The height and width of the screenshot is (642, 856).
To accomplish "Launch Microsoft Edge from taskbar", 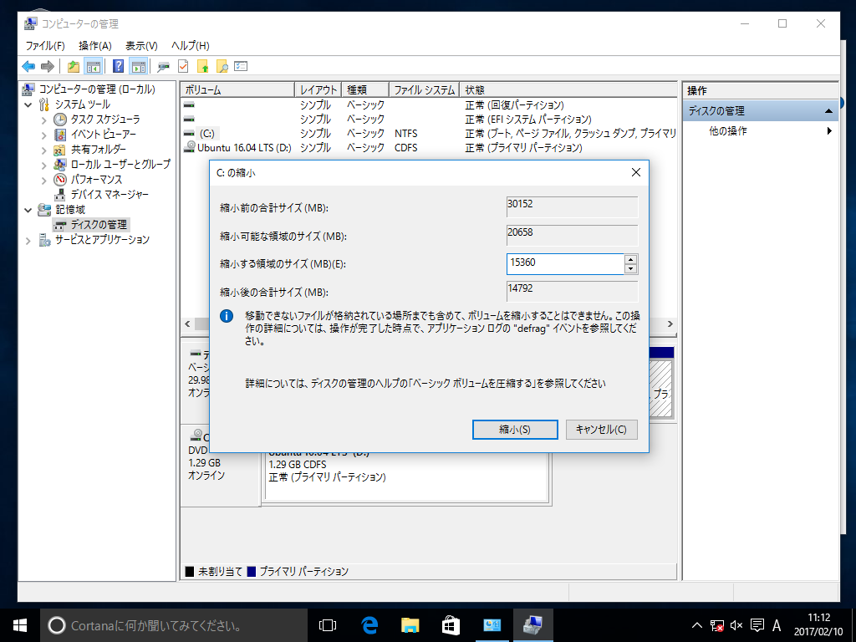I will (x=369, y=625).
